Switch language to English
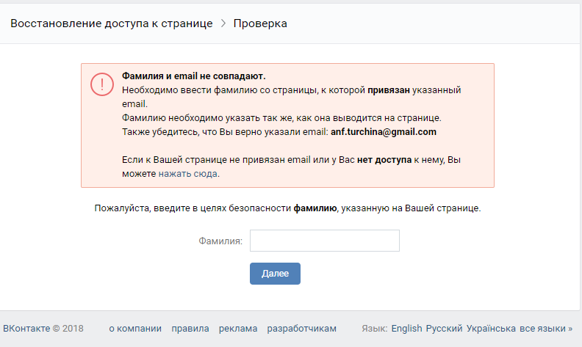This screenshot has height=347, width=582. coord(406,329)
